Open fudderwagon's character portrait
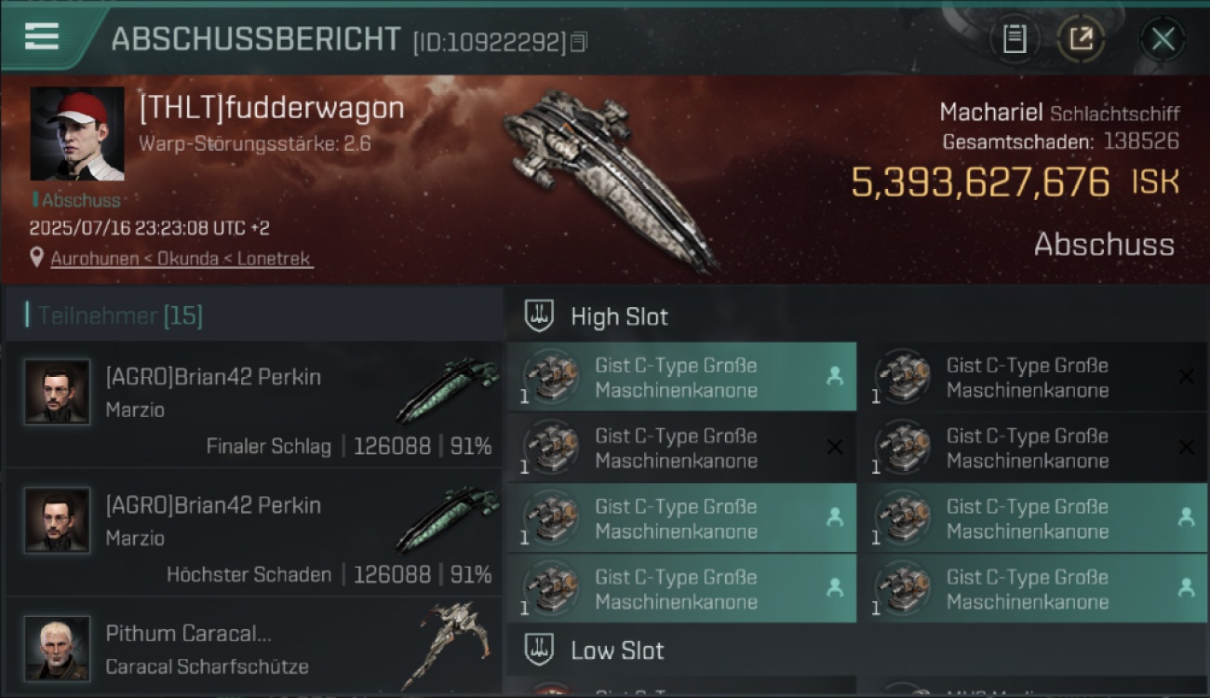The height and width of the screenshot is (698, 1210). click(77, 134)
